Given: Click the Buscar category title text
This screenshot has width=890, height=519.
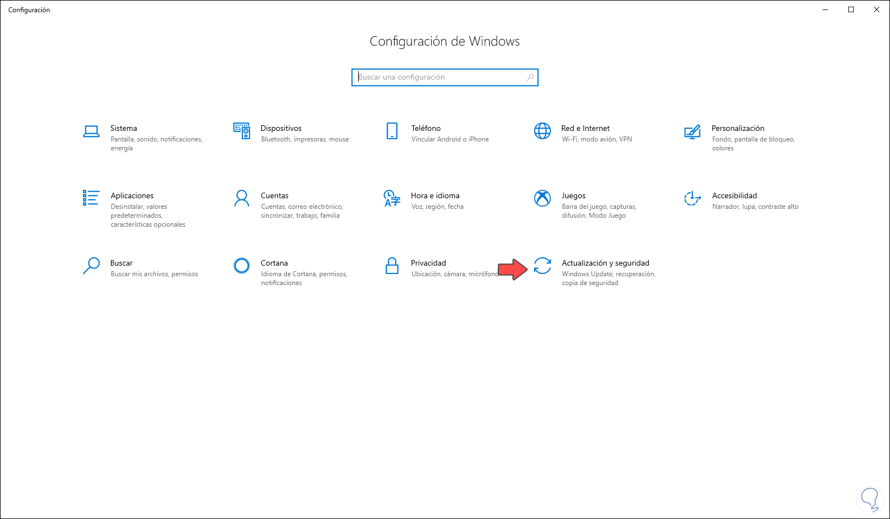Looking at the screenshot, I should pos(121,263).
